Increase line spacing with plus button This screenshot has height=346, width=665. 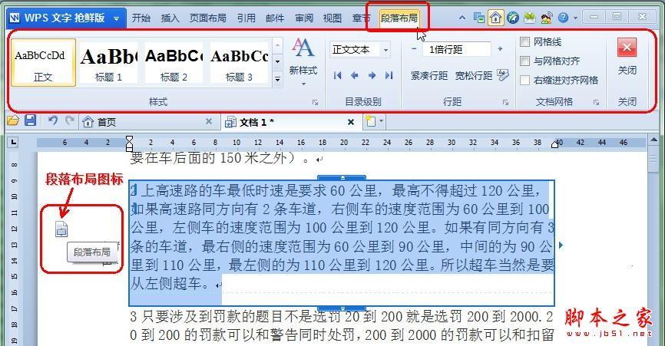point(500,49)
